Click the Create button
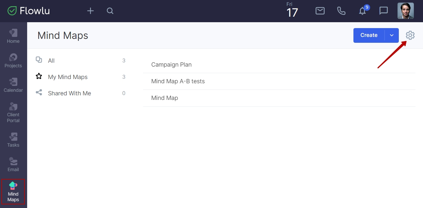 (369, 35)
